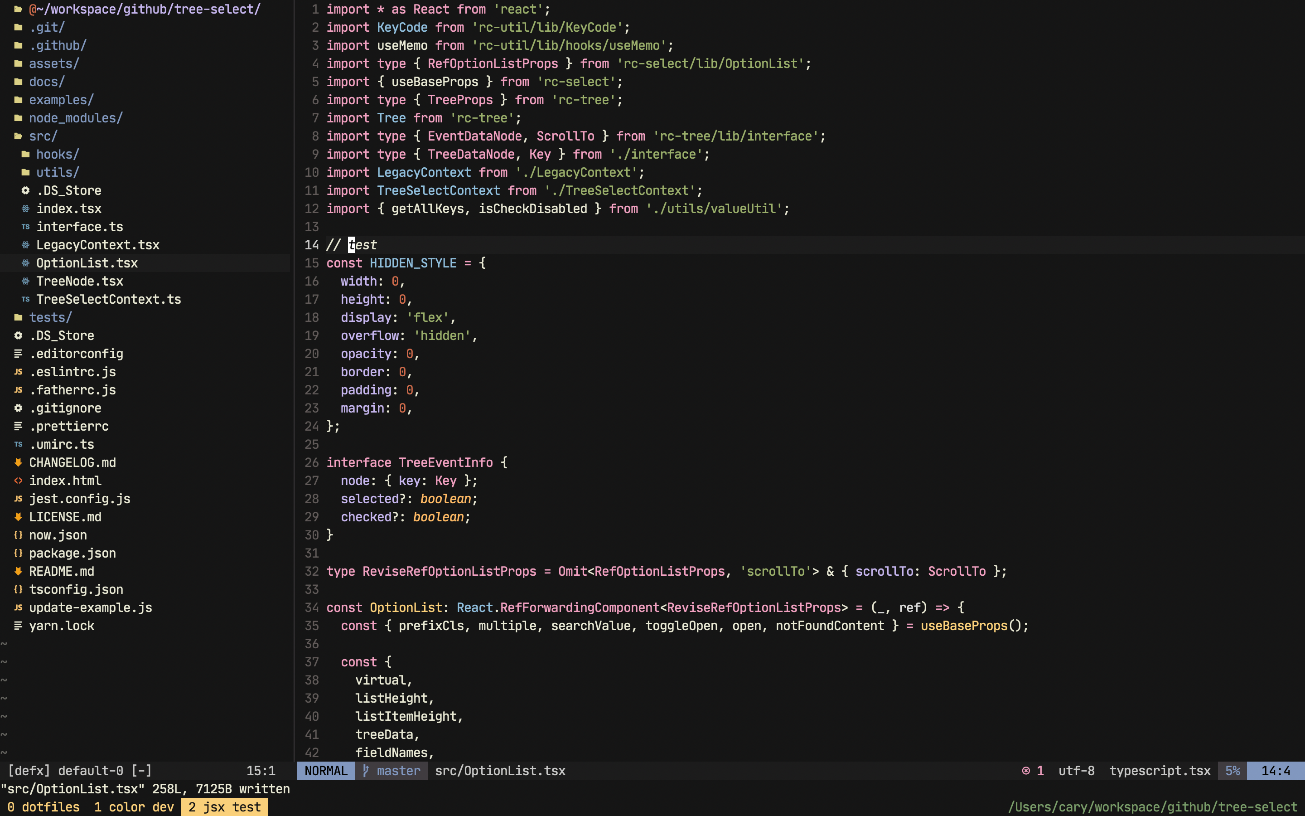Click the React icon beside OptionList.tsx

pyautogui.click(x=25, y=263)
